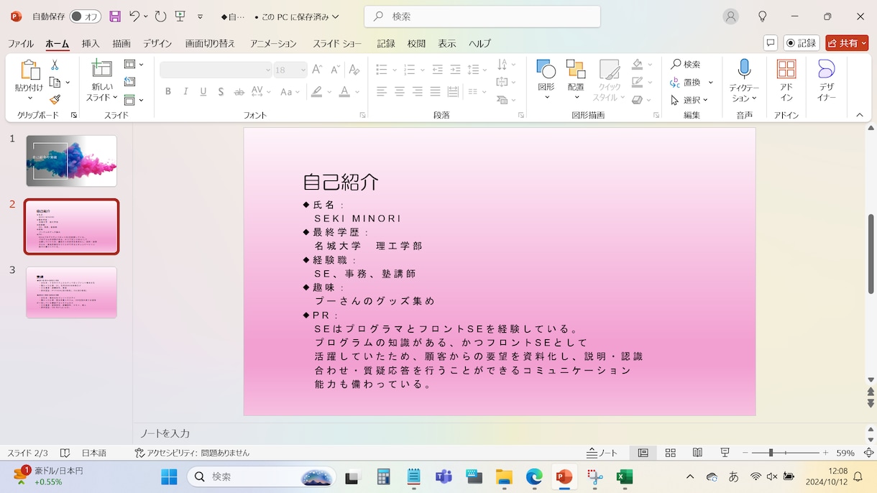This screenshot has height=493, width=877.
Task: Click zoom in plus button
Action: [825, 453]
